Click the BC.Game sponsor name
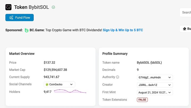Screen dimensions: 191x108 [37, 30]
